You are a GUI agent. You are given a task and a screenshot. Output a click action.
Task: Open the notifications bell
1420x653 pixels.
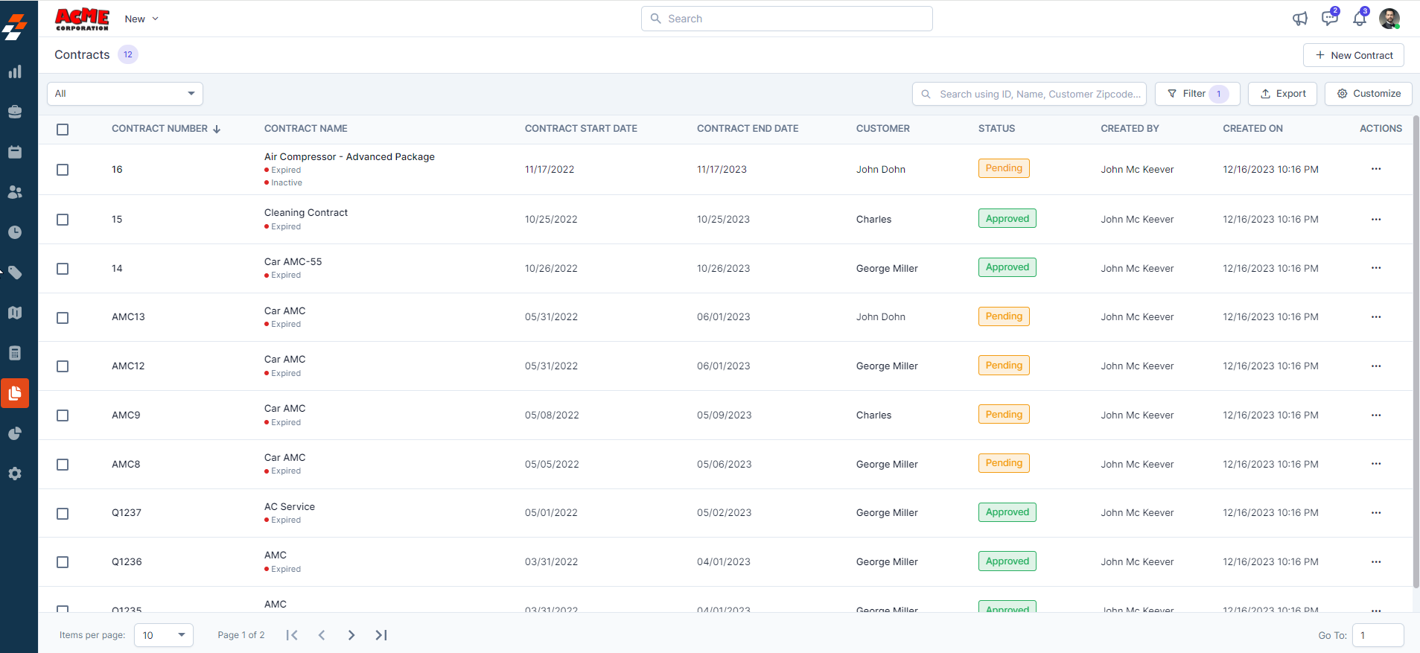pyautogui.click(x=1359, y=19)
